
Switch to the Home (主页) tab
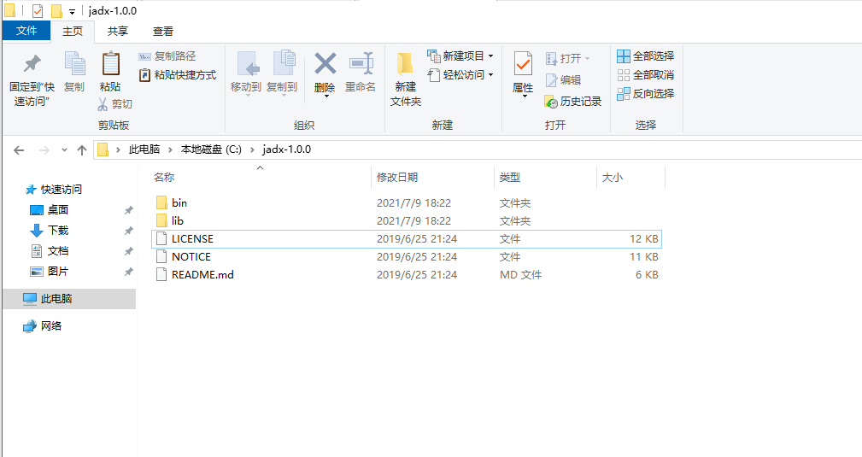(73, 32)
